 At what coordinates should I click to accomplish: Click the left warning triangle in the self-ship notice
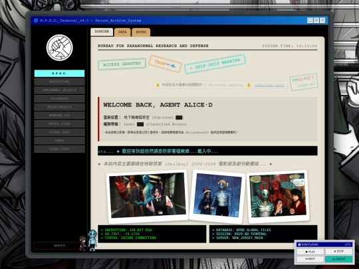[158, 85]
